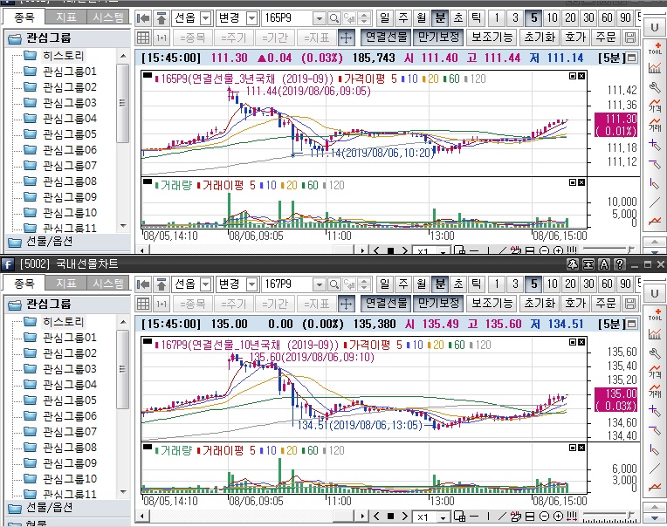Open 관심그룹05 folder in upper tree
Viewport: 667px width, 527px height.
(x=70, y=133)
